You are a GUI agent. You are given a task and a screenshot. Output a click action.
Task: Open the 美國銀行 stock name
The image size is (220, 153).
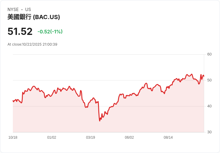pos(19,17)
